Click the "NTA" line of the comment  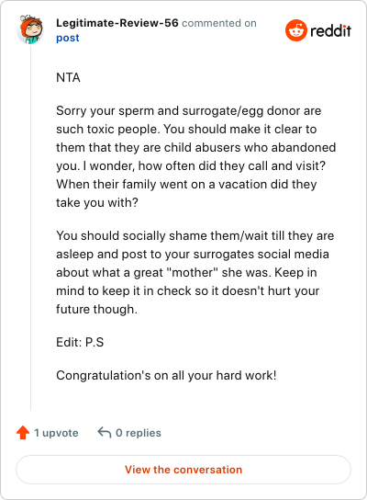coord(68,77)
